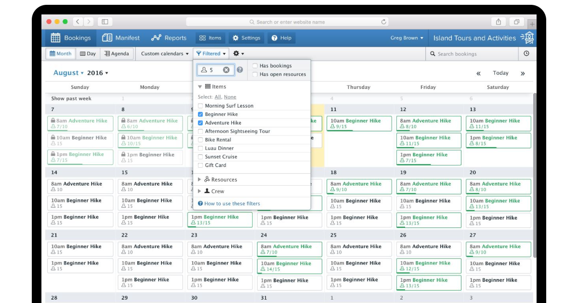Jump to Today

tap(500, 73)
